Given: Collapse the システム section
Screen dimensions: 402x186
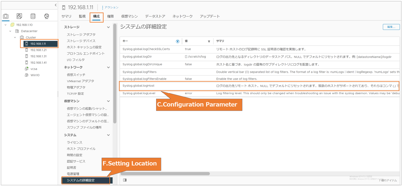Looking at the screenshot, I should coord(108,135).
